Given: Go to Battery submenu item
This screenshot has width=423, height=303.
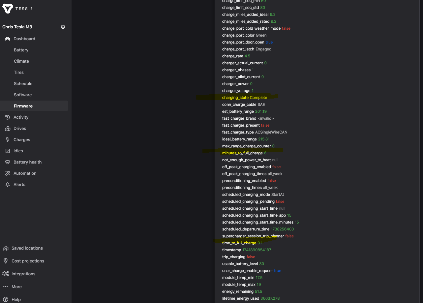Looking at the screenshot, I should pos(21,50).
